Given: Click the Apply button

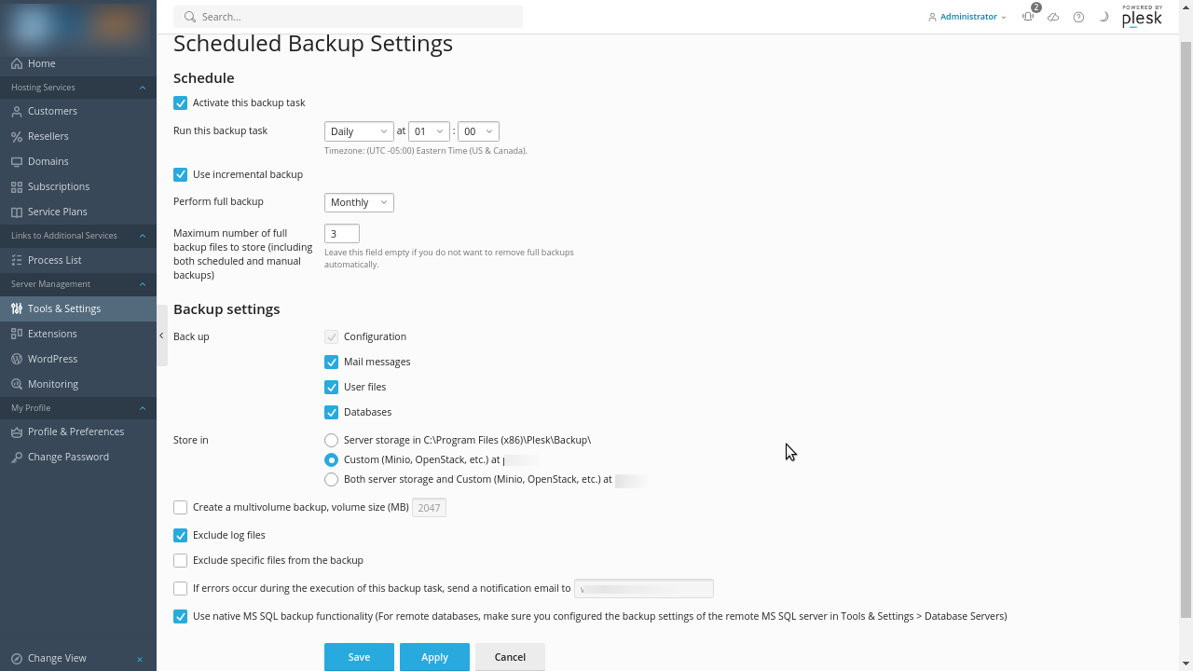Looking at the screenshot, I should [434, 657].
